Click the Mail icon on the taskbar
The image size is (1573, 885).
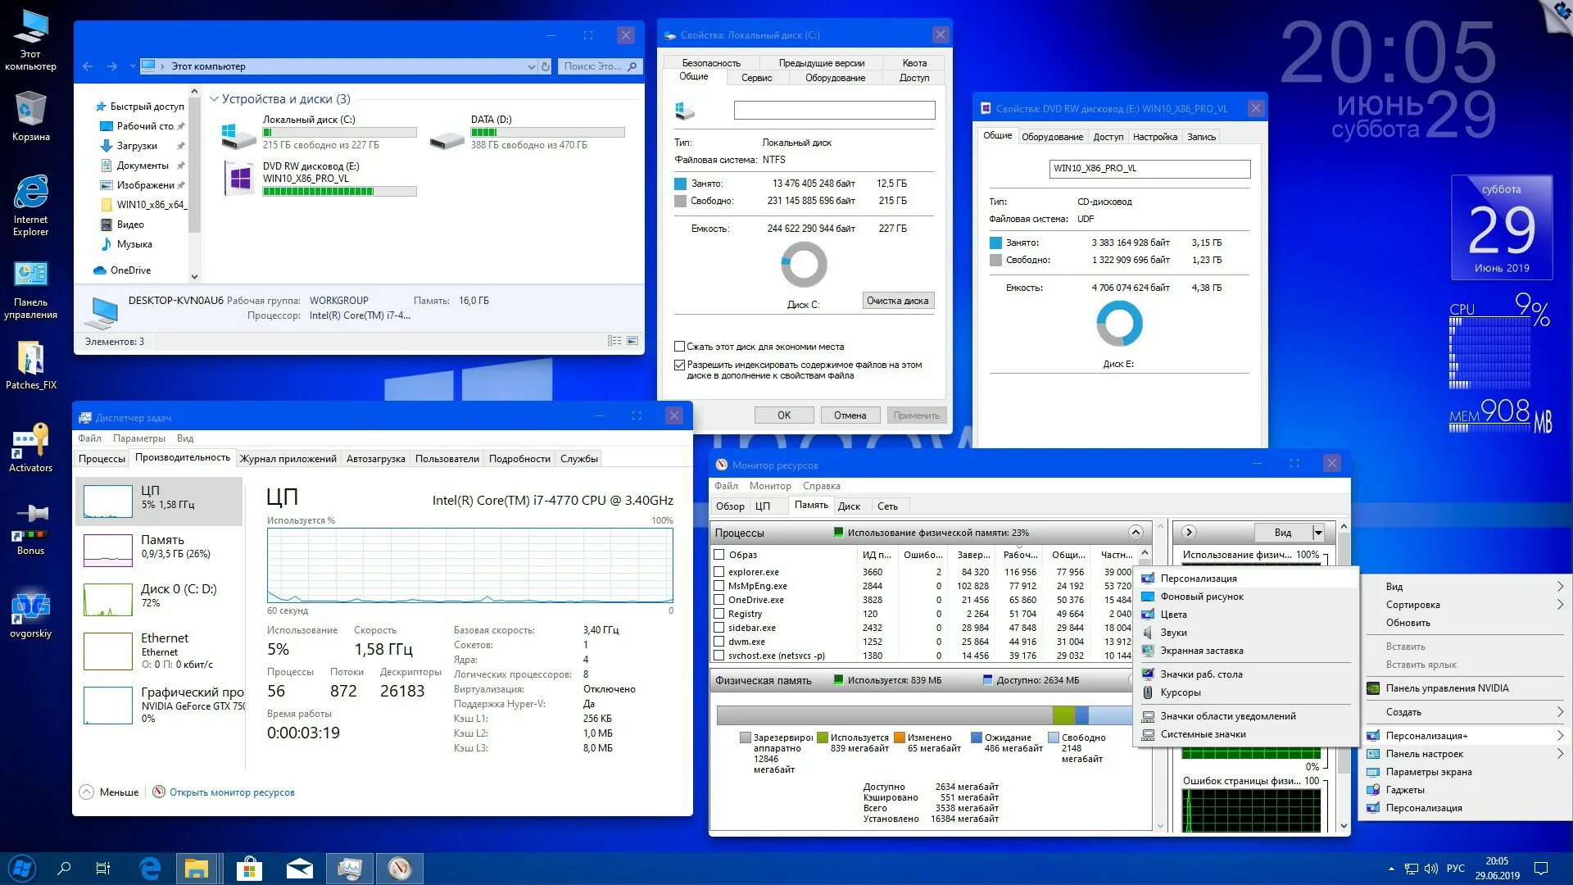point(299,868)
